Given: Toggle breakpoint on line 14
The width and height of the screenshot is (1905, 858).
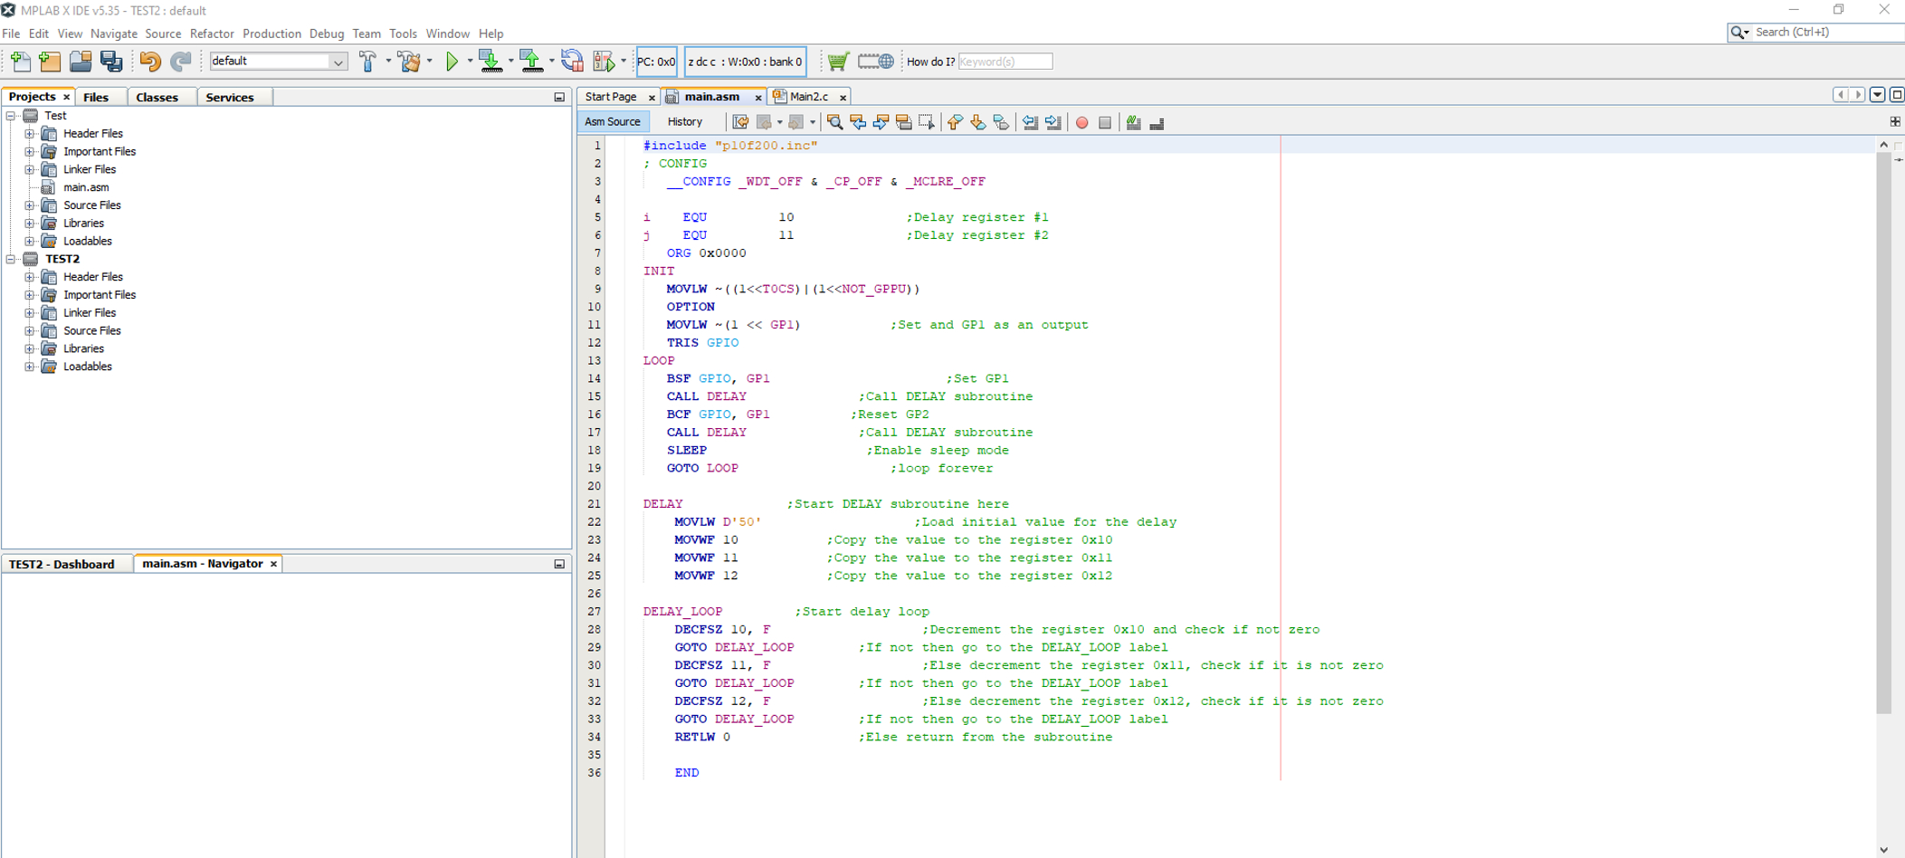Looking at the screenshot, I should click(x=595, y=378).
